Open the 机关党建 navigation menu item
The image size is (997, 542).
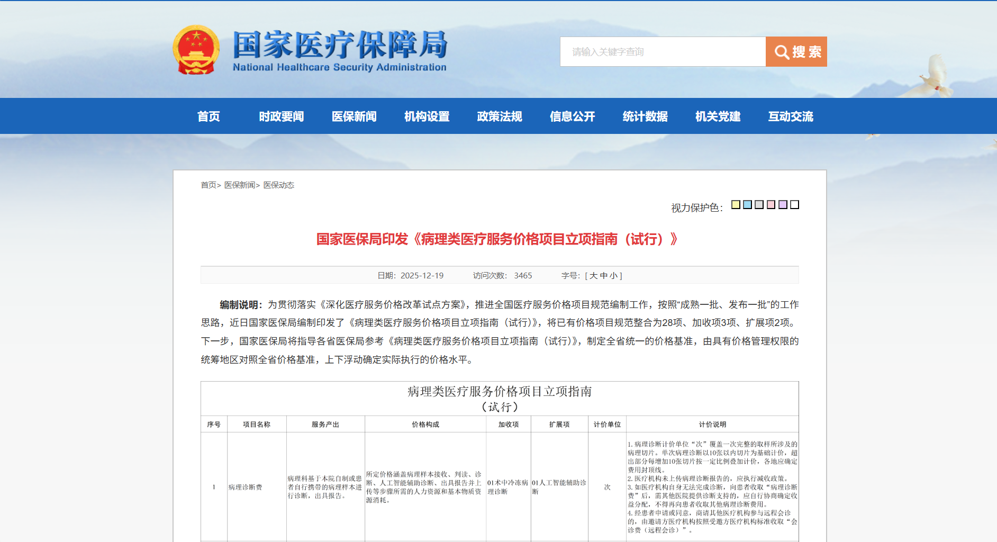(x=718, y=116)
